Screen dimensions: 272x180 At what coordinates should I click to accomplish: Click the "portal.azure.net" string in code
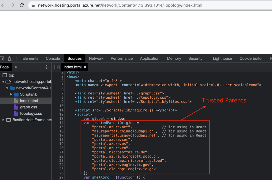[111, 127]
